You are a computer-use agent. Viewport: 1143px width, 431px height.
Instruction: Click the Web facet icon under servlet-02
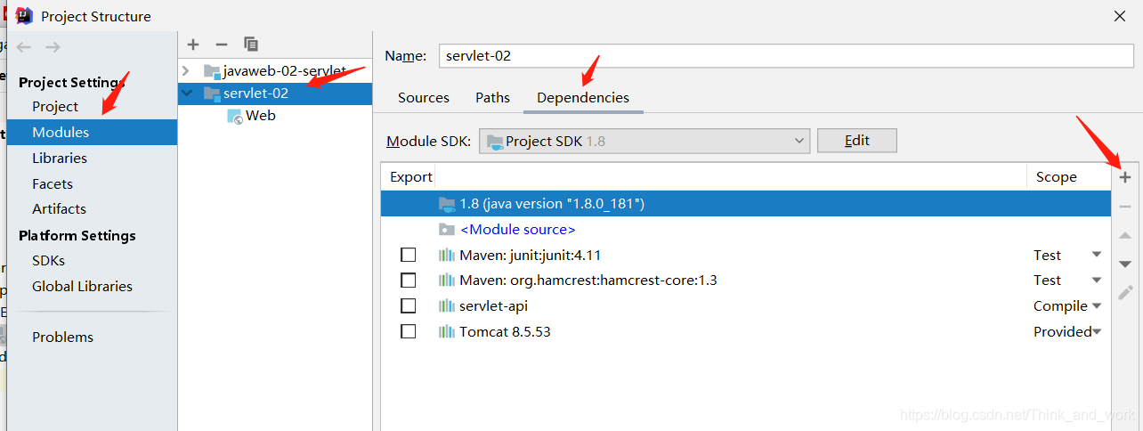(235, 116)
